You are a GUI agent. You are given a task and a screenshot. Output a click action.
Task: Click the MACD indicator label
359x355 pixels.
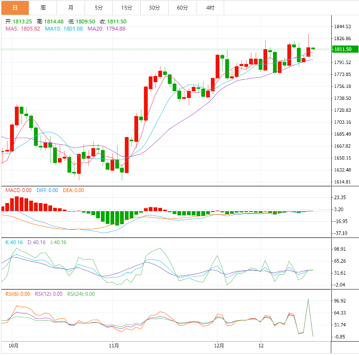[18, 190]
